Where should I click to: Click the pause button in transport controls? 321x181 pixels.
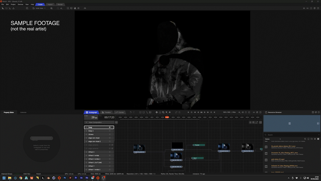[201, 112]
